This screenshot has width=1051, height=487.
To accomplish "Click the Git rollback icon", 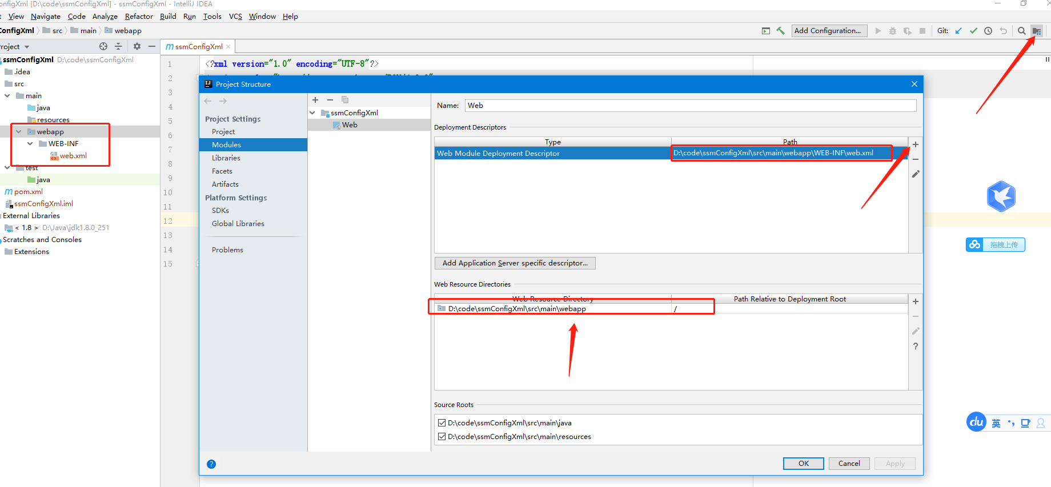I will coord(1003,31).
